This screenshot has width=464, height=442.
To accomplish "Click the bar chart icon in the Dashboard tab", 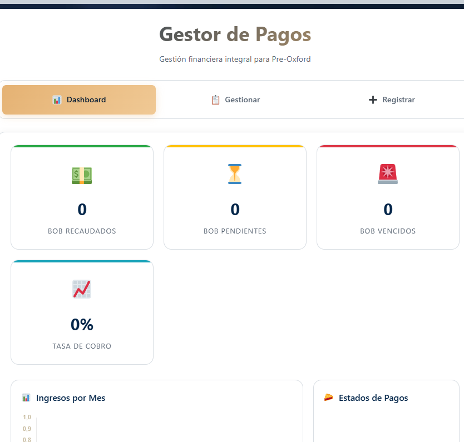I will pyautogui.click(x=57, y=100).
